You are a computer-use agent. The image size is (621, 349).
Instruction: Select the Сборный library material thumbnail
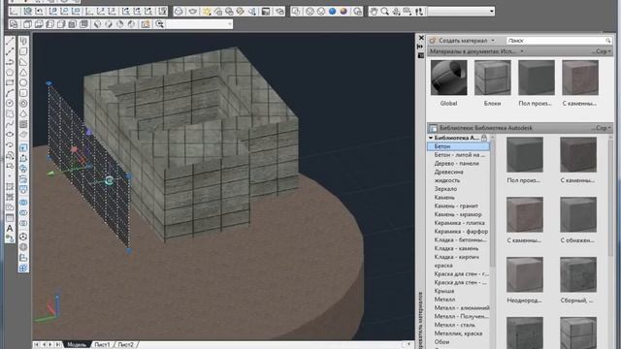578,275
